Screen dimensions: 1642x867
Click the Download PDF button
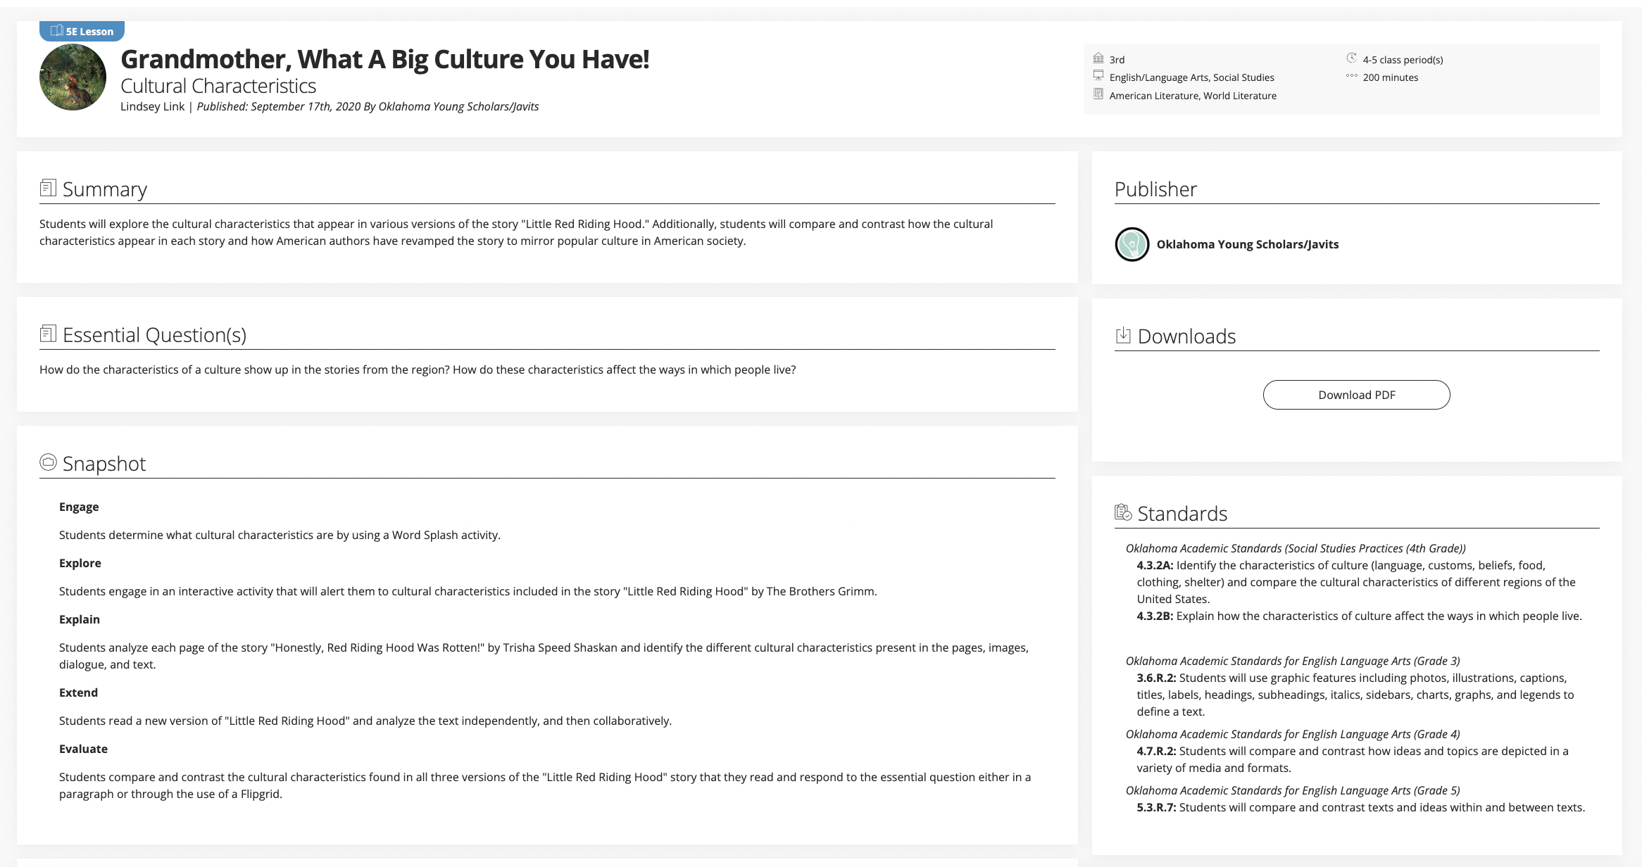(x=1355, y=395)
